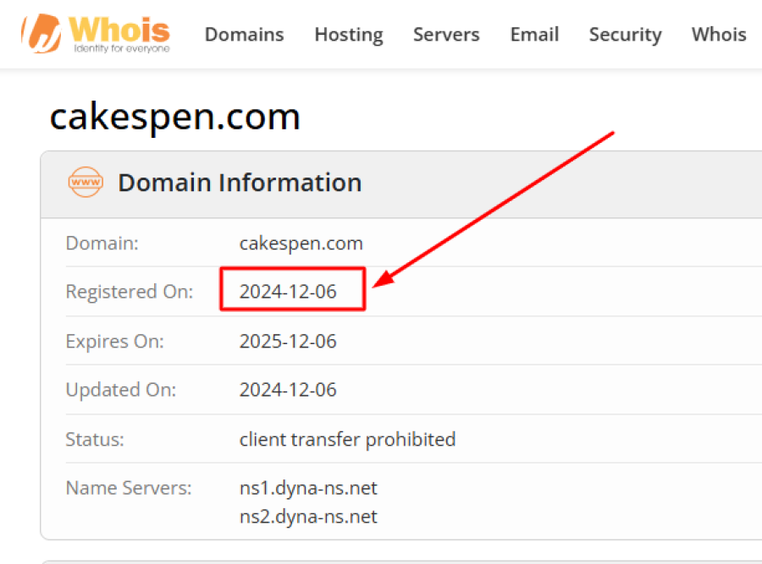Viewport: 762px width, 564px height.
Task: Open the Hosting menu
Action: coord(348,35)
